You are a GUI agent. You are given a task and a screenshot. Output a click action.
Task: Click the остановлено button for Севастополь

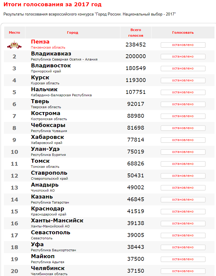point(183,235)
